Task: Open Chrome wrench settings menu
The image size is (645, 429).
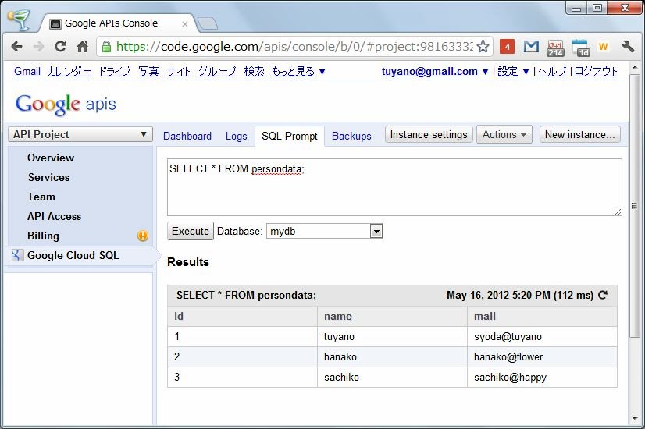Action: click(x=628, y=47)
